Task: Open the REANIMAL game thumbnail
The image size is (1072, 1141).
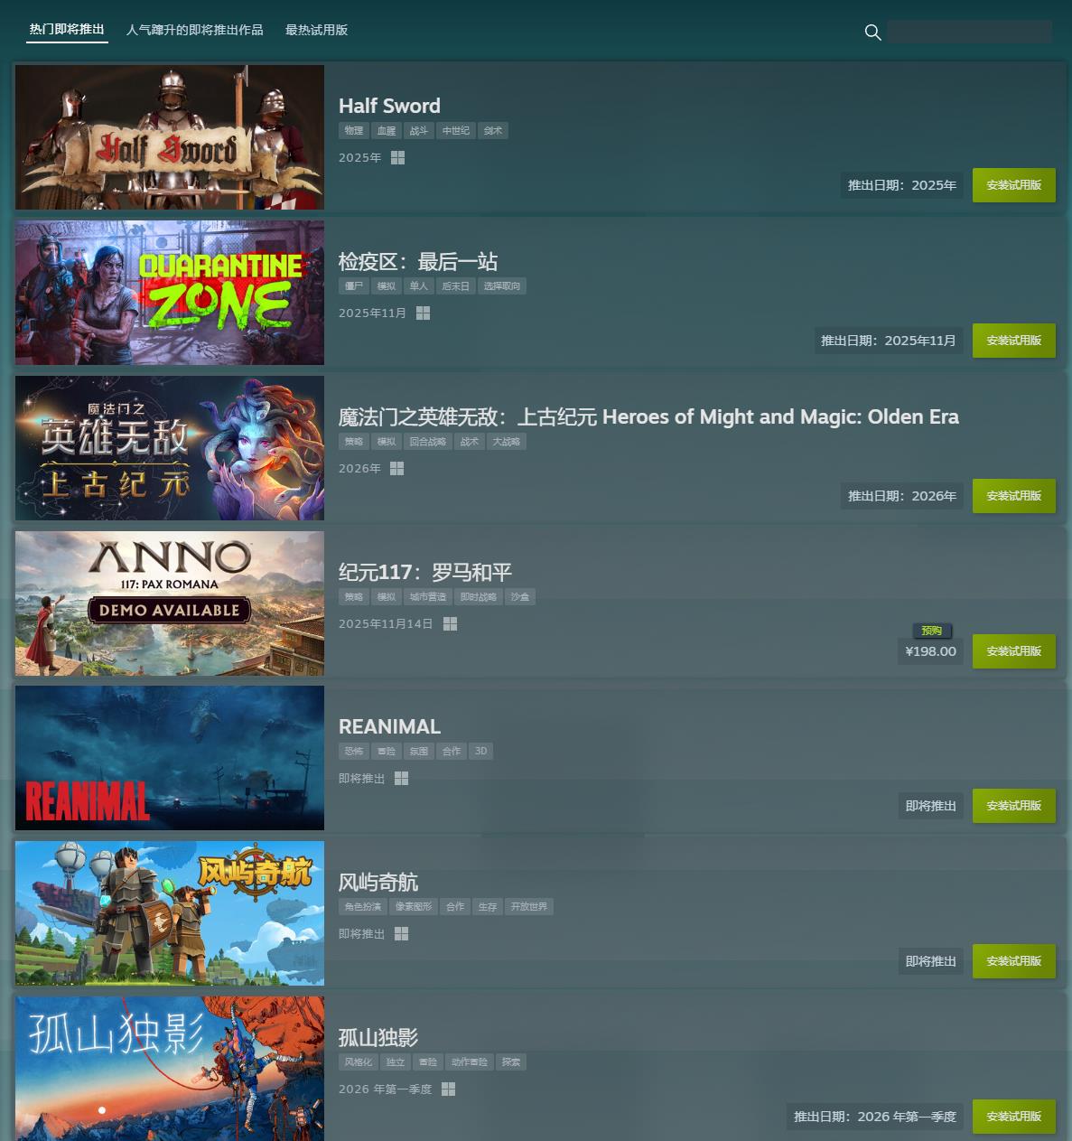Action: [x=170, y=758]
